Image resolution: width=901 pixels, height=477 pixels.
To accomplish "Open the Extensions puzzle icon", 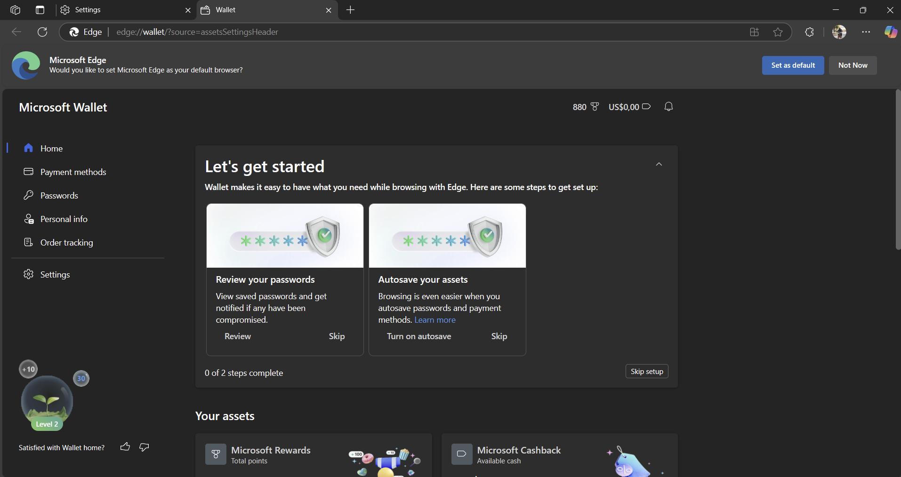I will pyautogui.click(x=810, y=32).
